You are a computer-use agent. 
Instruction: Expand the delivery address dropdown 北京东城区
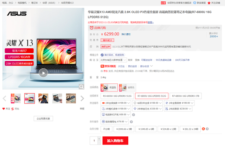click(113, 60)
